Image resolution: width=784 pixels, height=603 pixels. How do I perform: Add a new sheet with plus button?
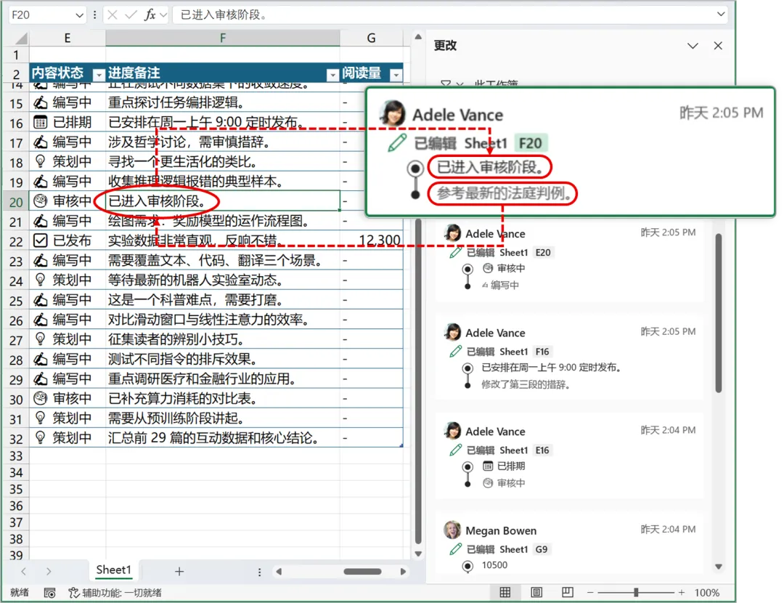coord(179,571)
